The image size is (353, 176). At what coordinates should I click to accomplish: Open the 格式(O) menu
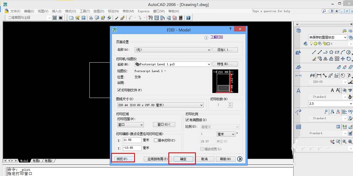pyautogui.click(x=71, y=11)
